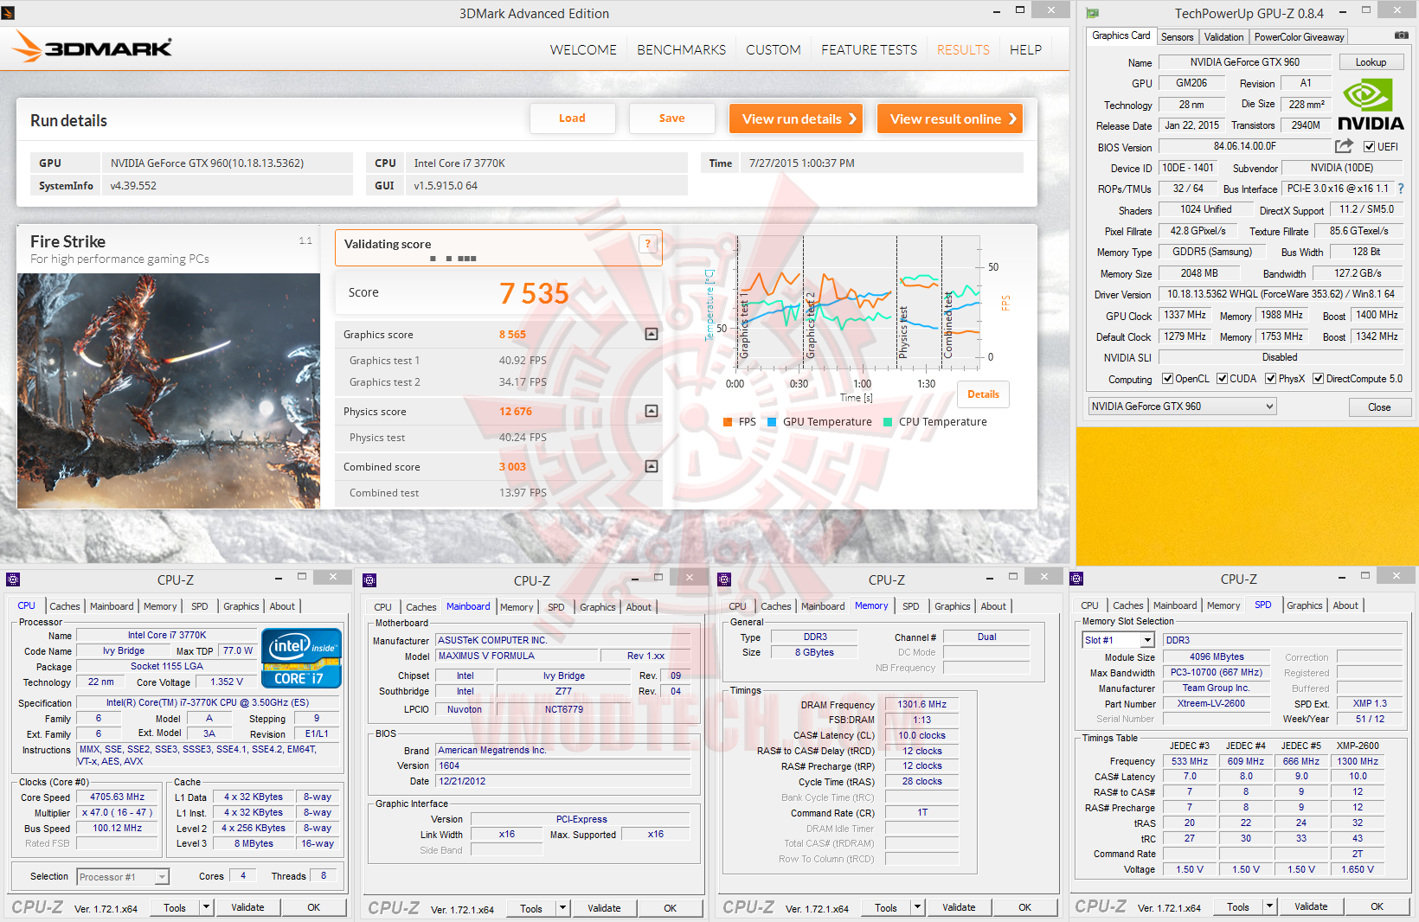Open Caches tab in CPU-Z CPU window
Viewport: 1419px width, 922px height.
click(x=65, y=606)
